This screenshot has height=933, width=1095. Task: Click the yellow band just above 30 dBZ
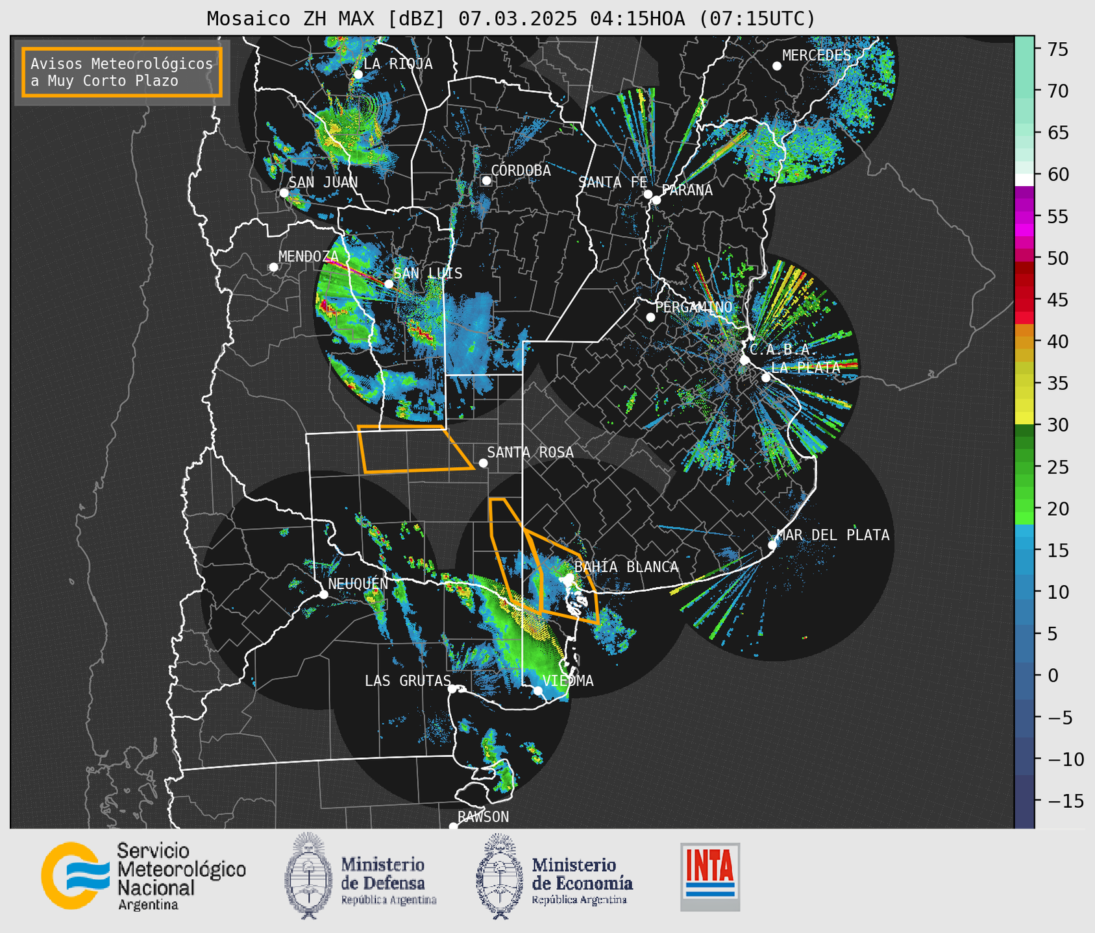point(1024,418)
